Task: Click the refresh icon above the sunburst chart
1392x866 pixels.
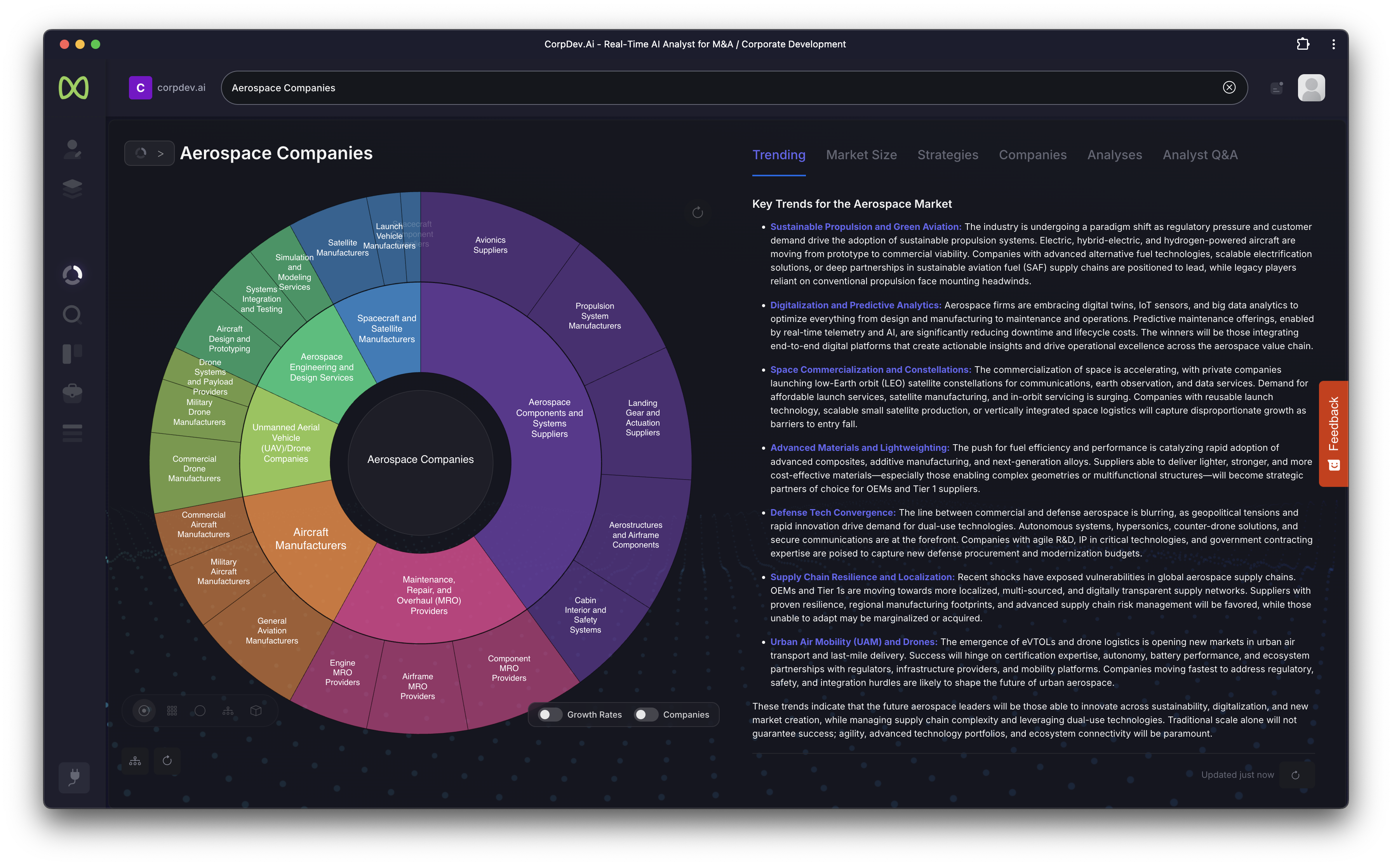Action: pyautogui.click(x=697, y=213)
